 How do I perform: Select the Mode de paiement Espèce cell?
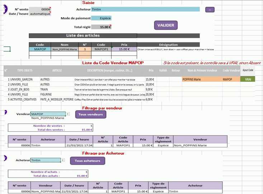pos(101,18)
